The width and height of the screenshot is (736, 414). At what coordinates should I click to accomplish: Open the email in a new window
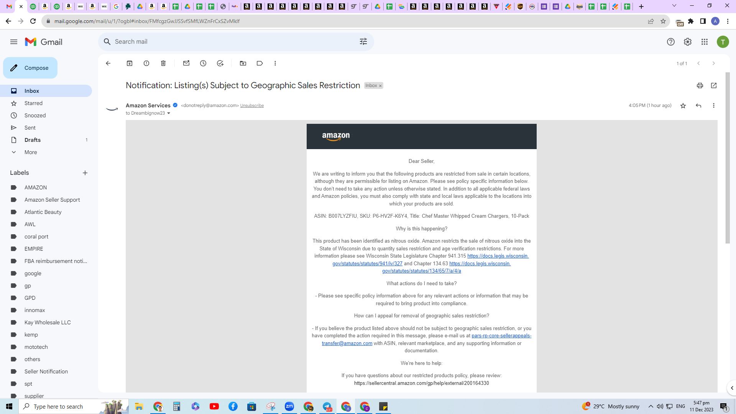coord(714,85)
